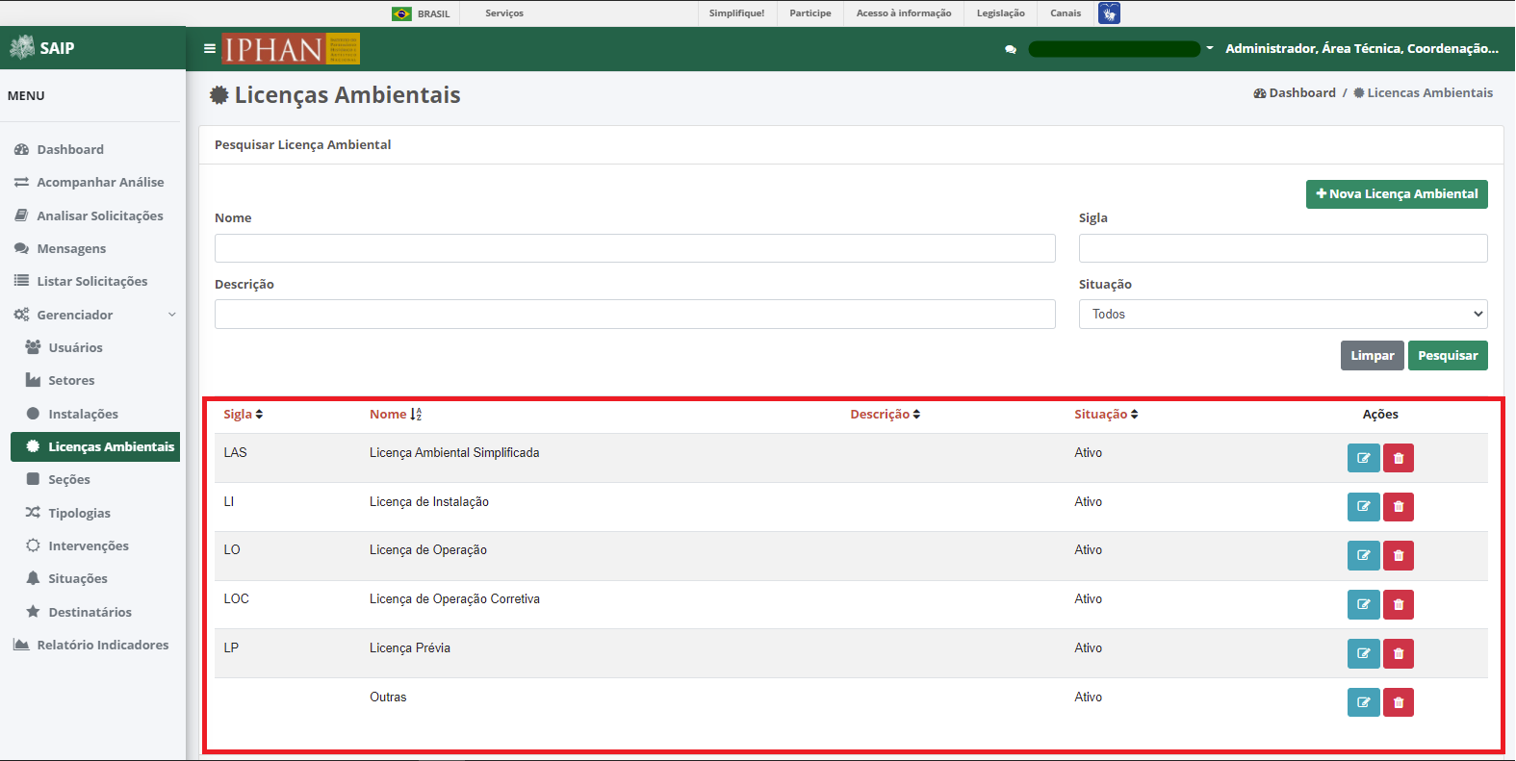Edit the Outras license row

[x=1363, y=702]
